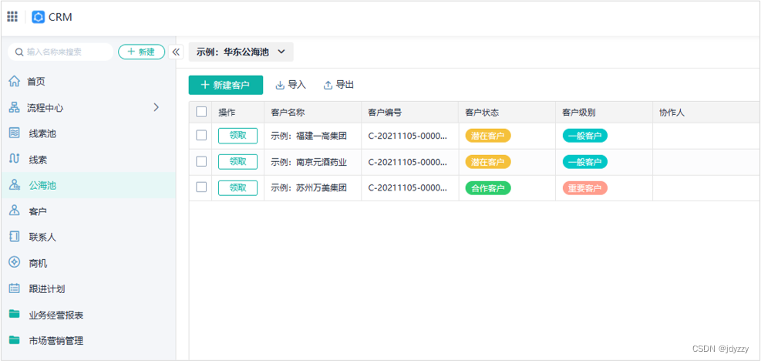Click the 潜在客户 tag for 南京元酒药业
Screen dimensions: 761x361
coord(488,162)
